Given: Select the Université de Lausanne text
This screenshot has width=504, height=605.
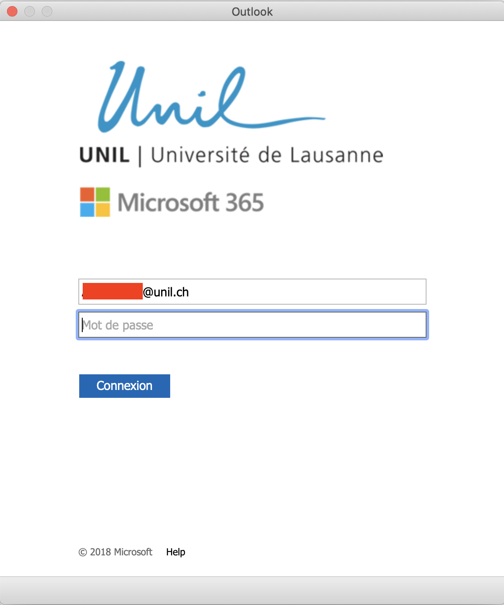Looking at the screenshot, I should pos(267,155).
